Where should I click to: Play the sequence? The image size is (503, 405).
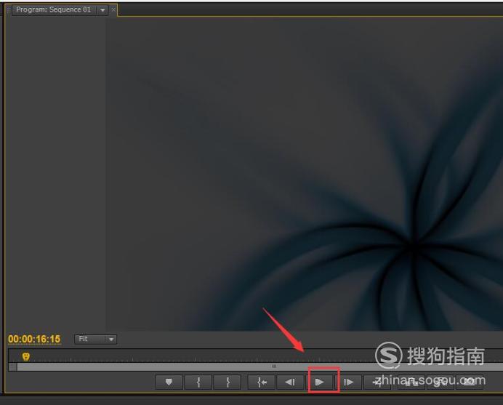319,382
